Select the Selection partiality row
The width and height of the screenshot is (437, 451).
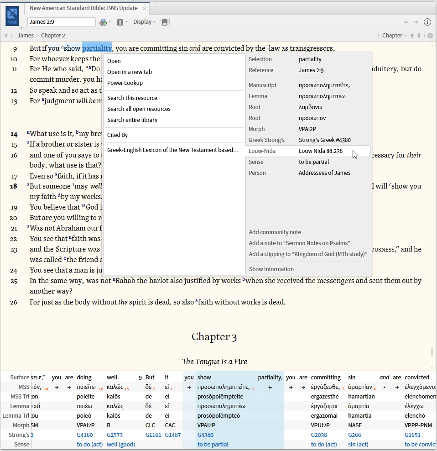click(308, 59)
